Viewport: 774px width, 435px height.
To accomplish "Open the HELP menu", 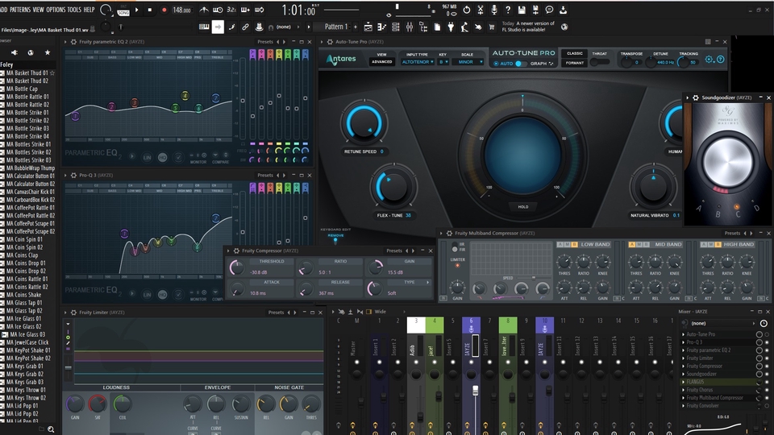I will pos(89,10).
